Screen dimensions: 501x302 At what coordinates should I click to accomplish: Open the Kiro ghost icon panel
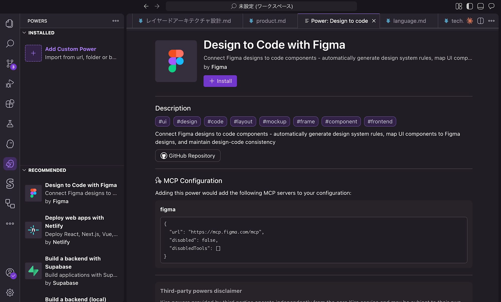pos(10,144)
